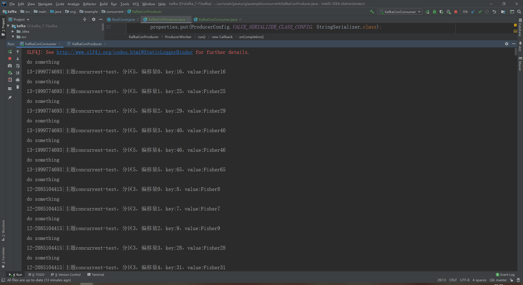Click the ProducerWorker breadcrumb
Viewport: 523px width, 285px height.
click(178, 37)
